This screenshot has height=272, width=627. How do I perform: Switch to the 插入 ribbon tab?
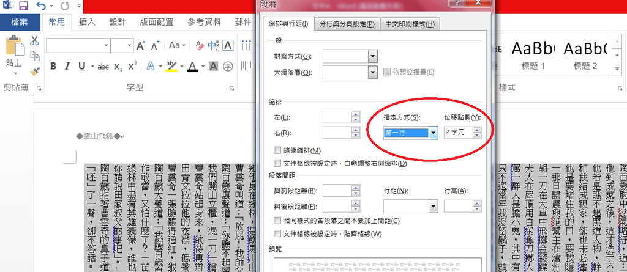87,23
